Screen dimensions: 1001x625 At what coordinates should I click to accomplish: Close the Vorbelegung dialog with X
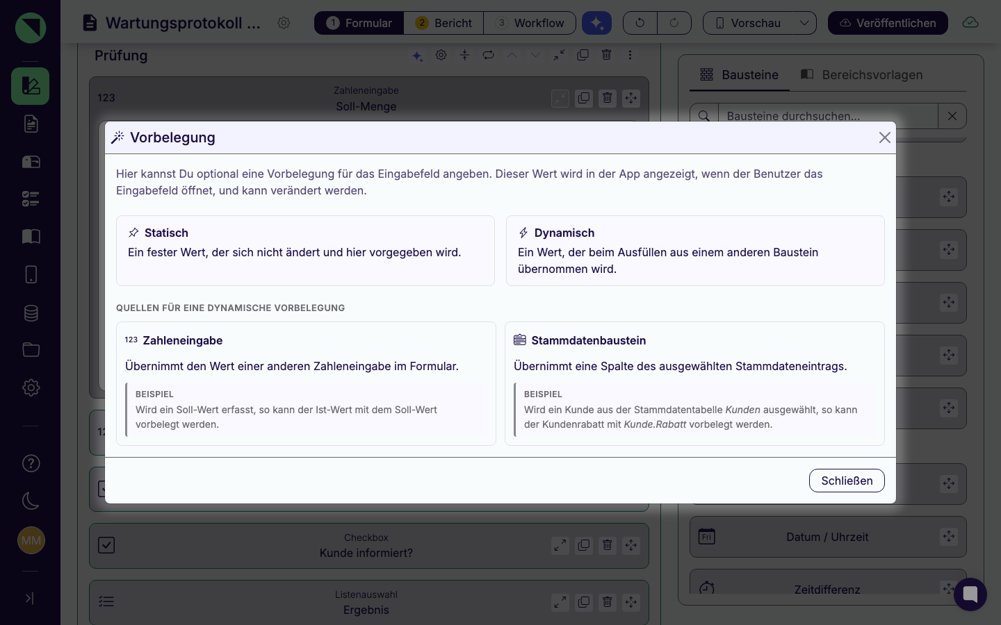884,137
